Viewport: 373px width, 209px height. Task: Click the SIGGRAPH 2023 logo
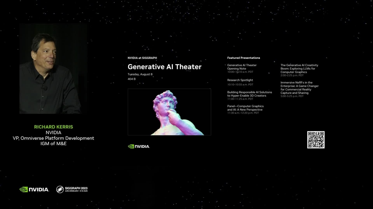(x=72, y=189)
